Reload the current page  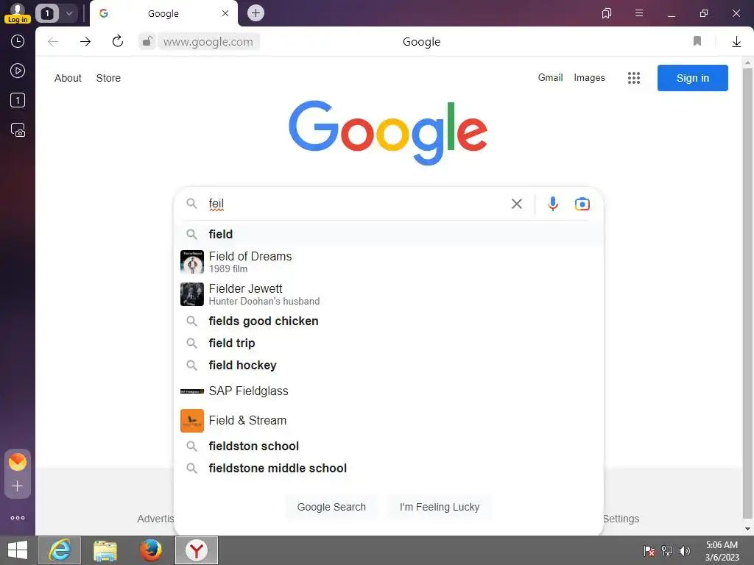click(118, 42)
